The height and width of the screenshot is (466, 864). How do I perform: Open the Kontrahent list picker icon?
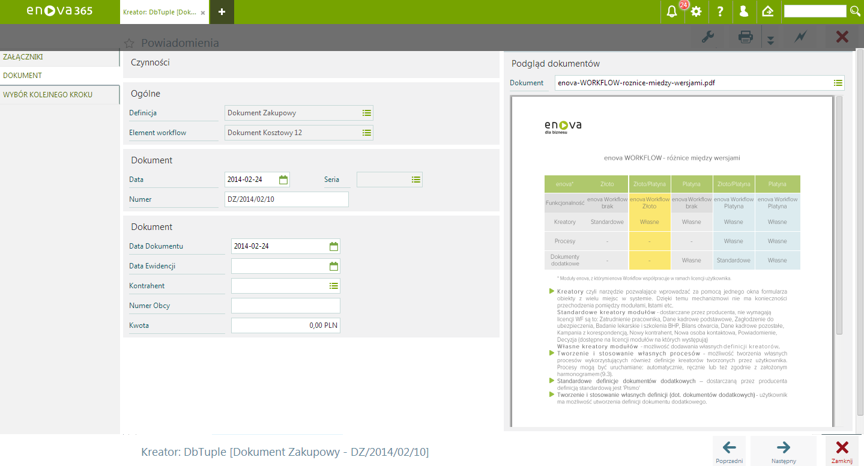click(334, 286)
